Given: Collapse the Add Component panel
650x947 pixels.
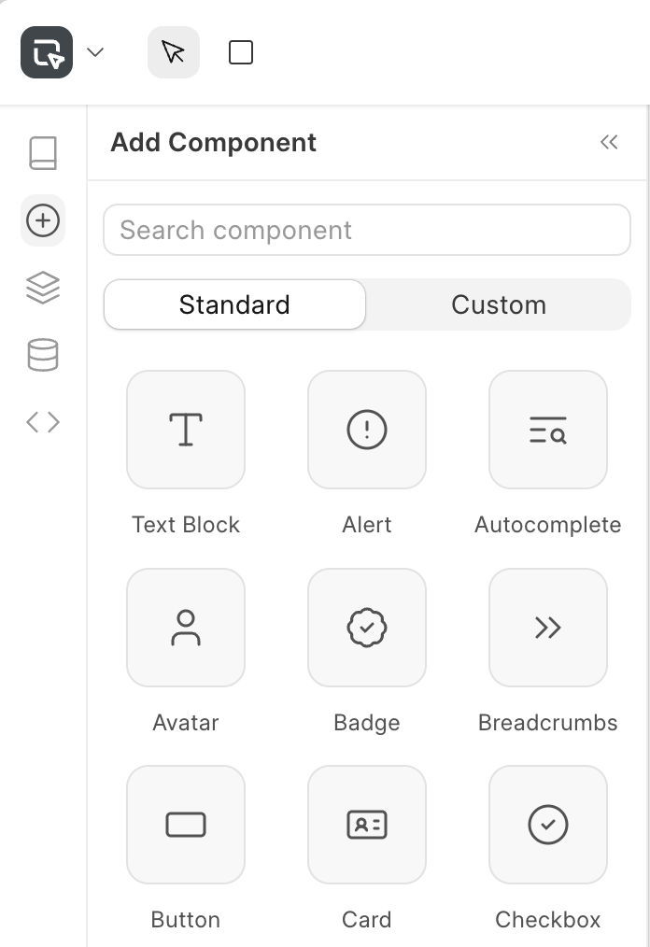Looking at the screenshot, I should click(x=609, y=142).
